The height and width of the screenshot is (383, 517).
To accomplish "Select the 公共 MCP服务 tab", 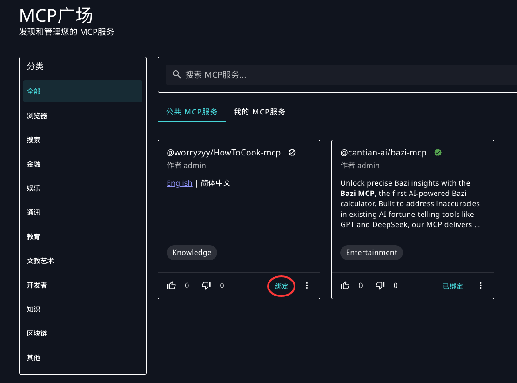I will (x=191, y=112).
